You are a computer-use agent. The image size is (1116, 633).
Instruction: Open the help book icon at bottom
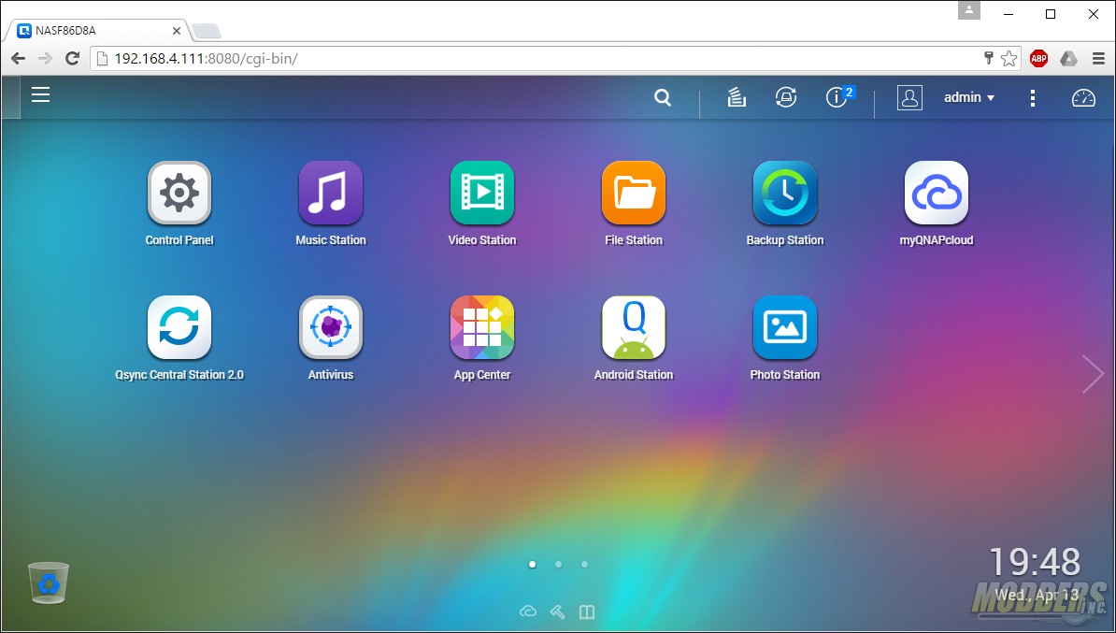click(x=586, y=611)
